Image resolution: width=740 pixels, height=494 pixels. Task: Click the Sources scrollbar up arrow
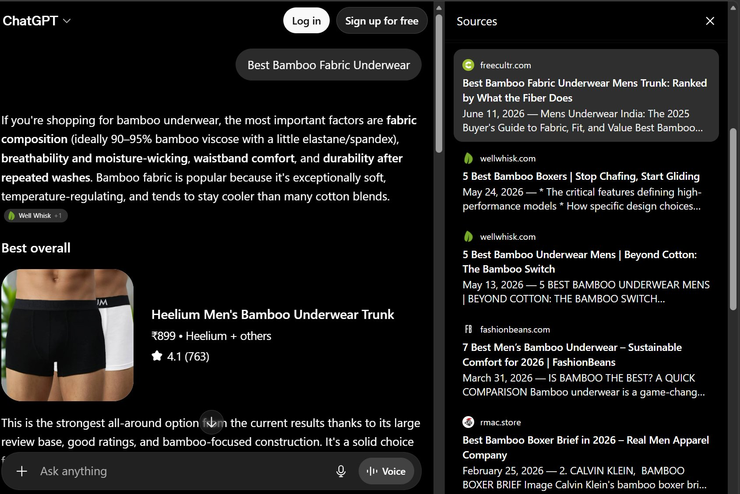(x=733, y=7)
